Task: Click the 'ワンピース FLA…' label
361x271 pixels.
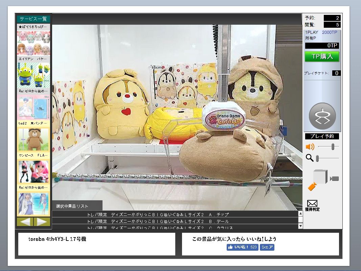Action: coord(33,155)
